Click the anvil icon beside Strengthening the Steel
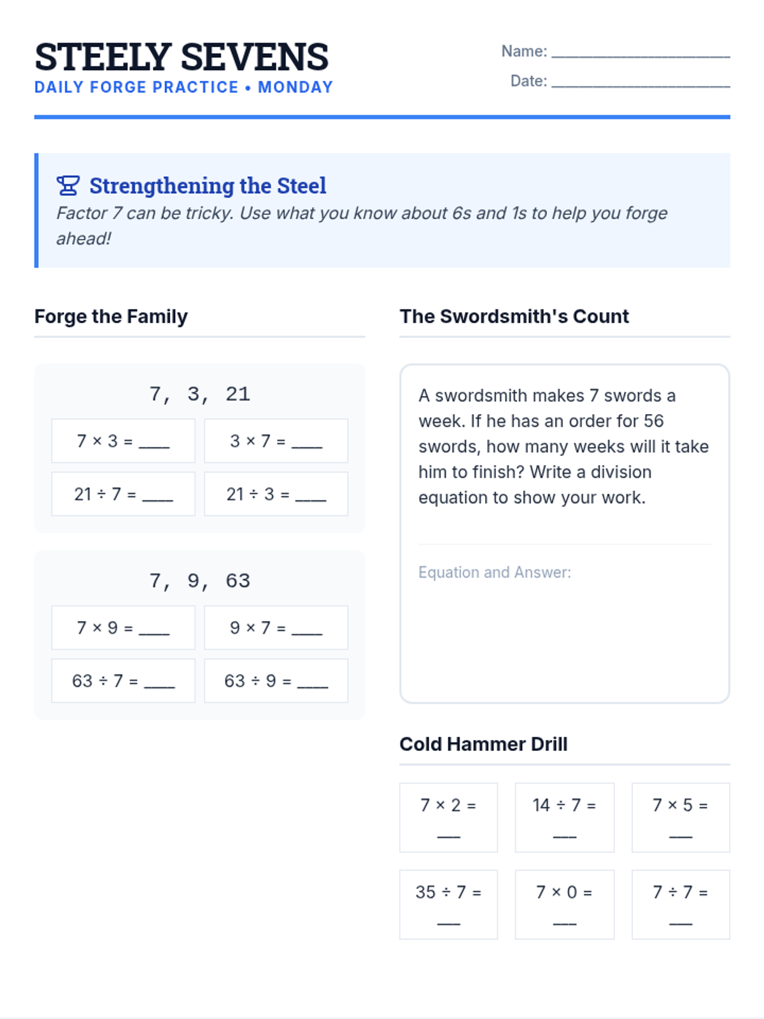This screenshot has width=764, height=1019. 68,185
